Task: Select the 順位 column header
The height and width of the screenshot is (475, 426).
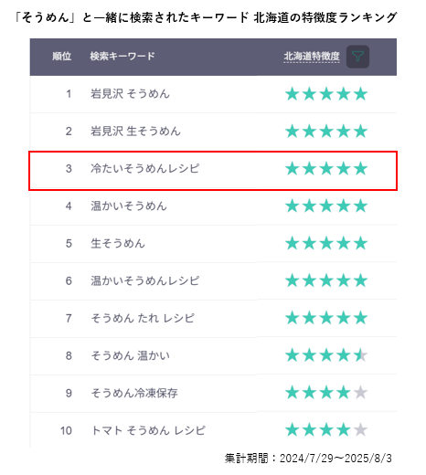Action: click(x=62, y=57)
